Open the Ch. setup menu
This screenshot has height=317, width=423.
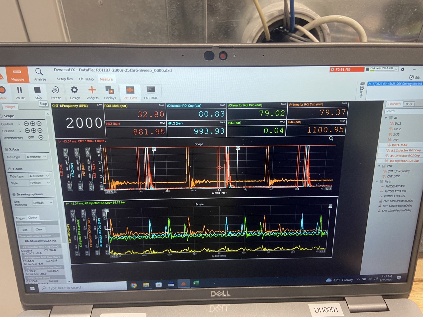86,79
